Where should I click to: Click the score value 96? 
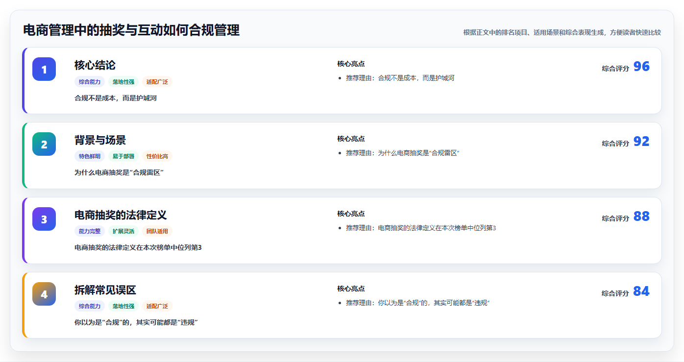coord(641,67)
